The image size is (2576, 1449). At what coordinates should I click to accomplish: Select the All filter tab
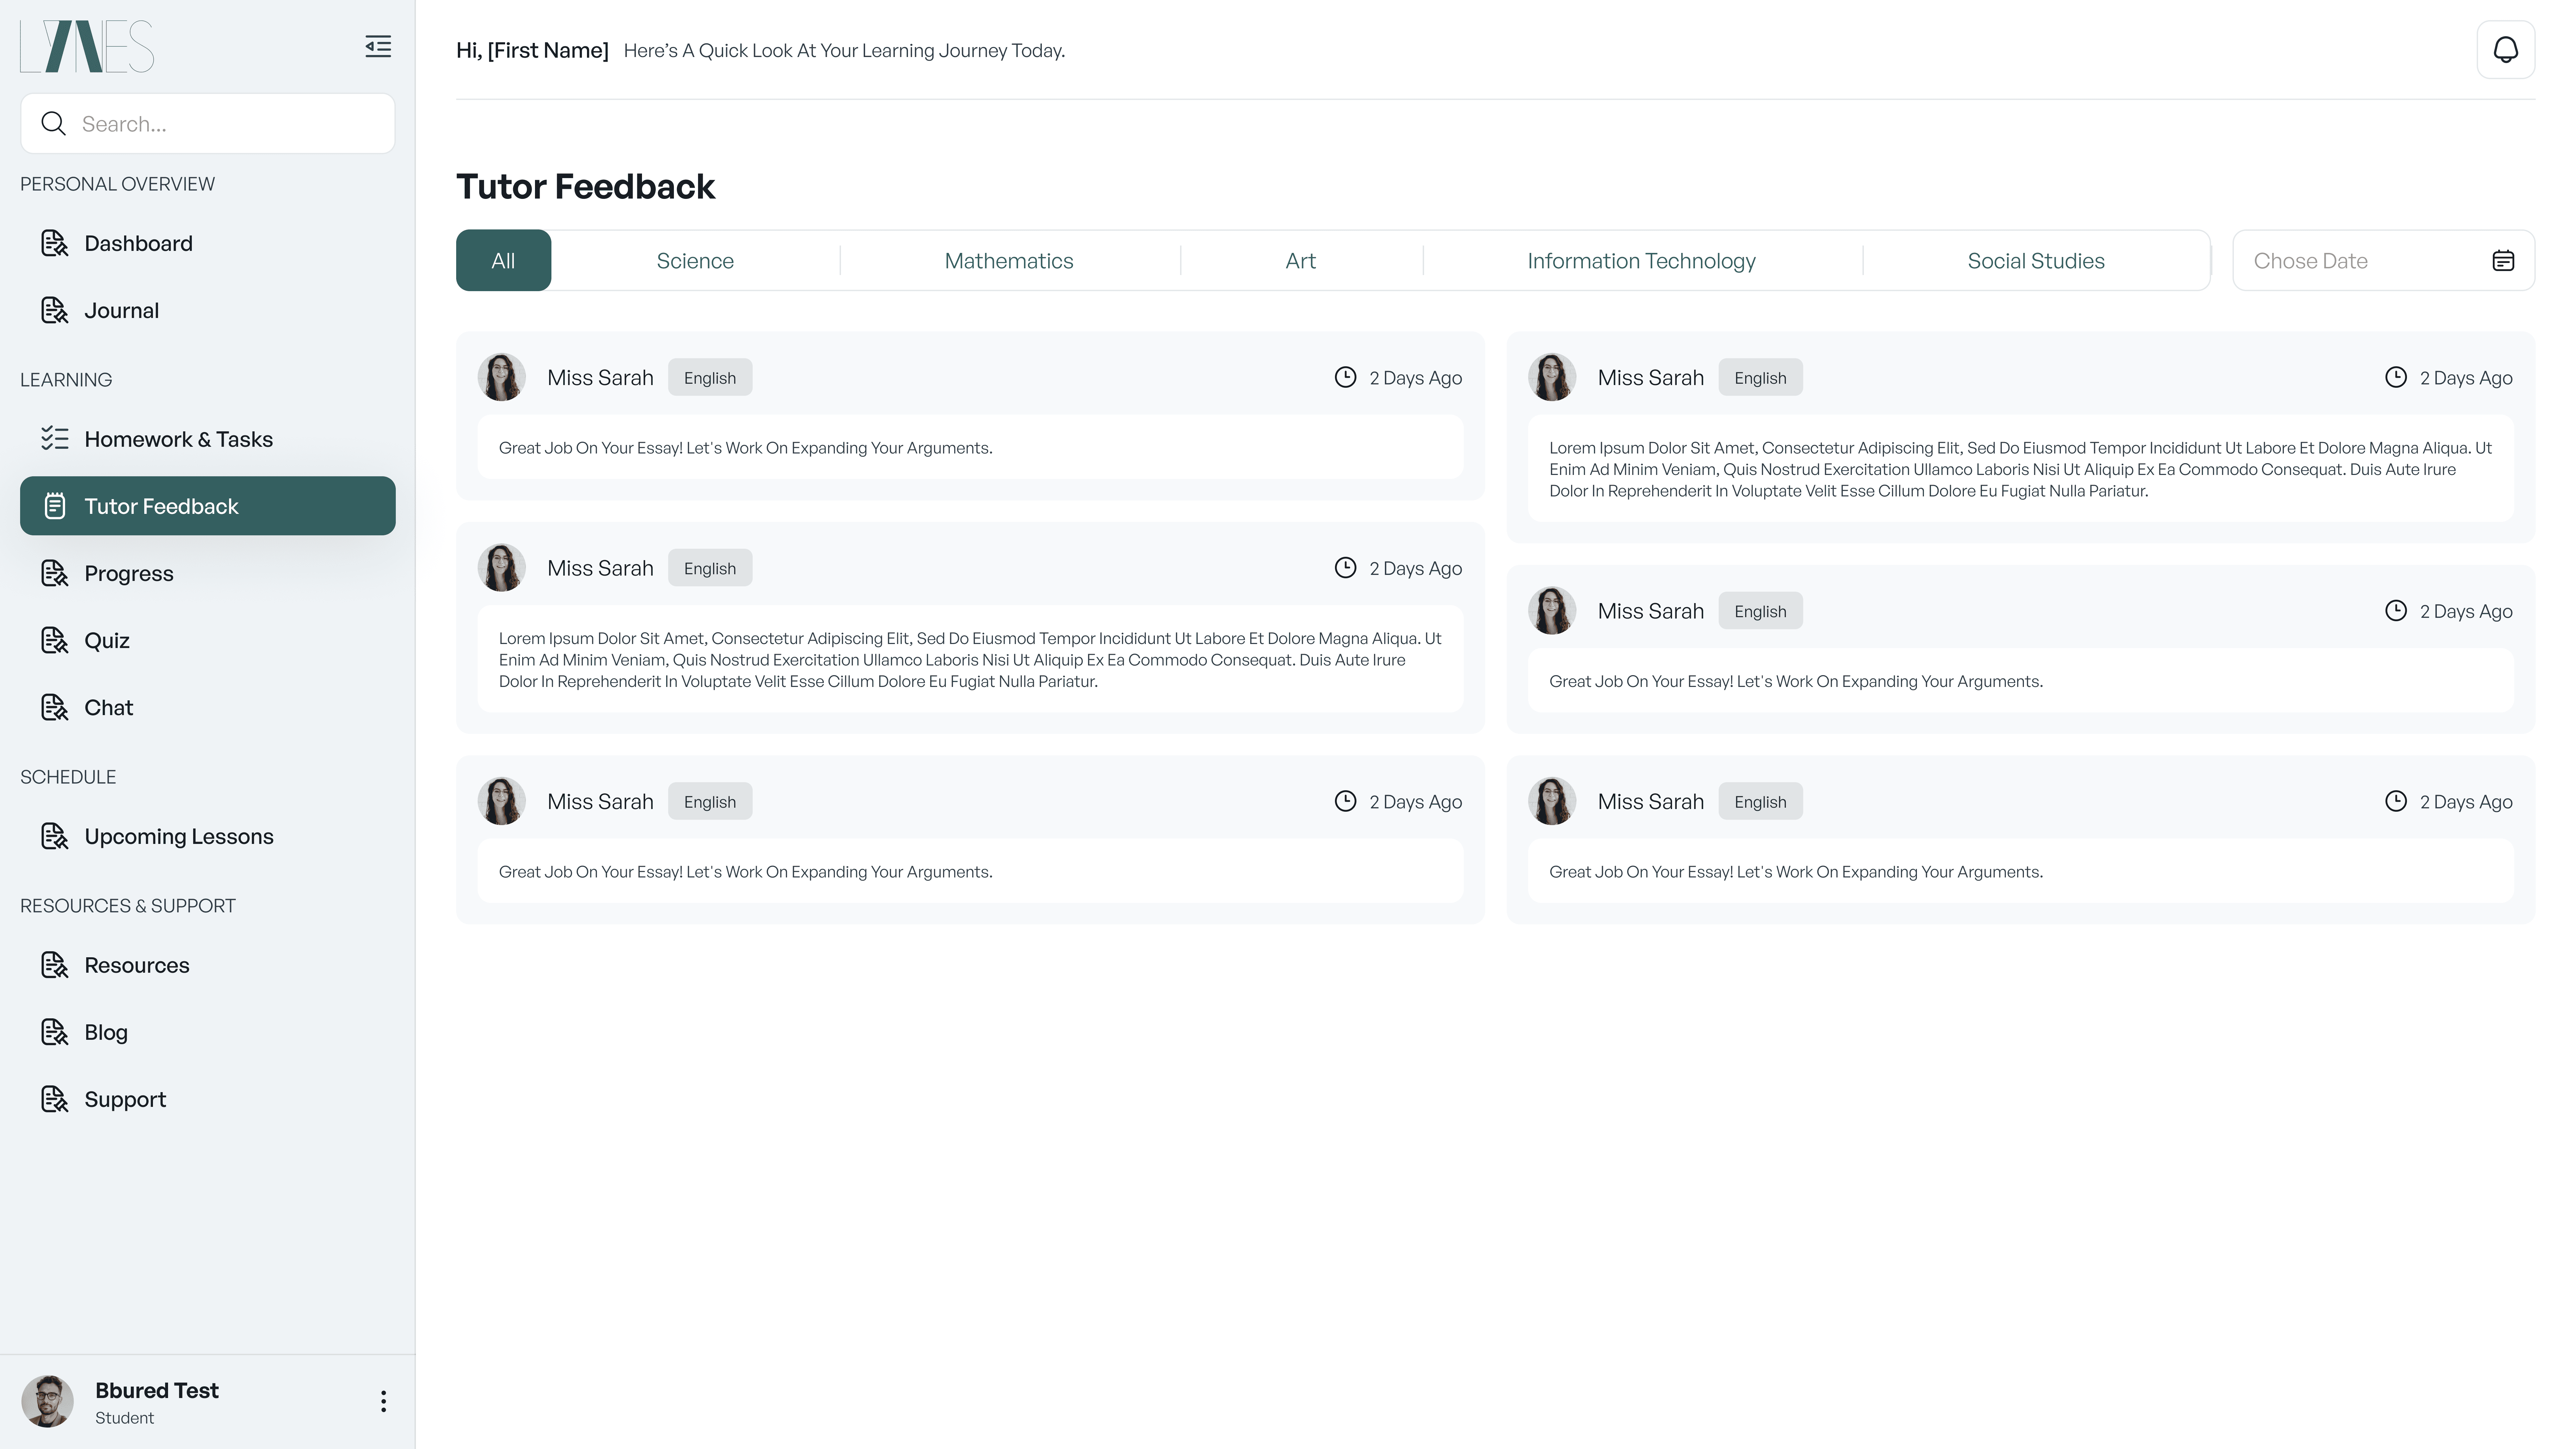click(503, 261)
